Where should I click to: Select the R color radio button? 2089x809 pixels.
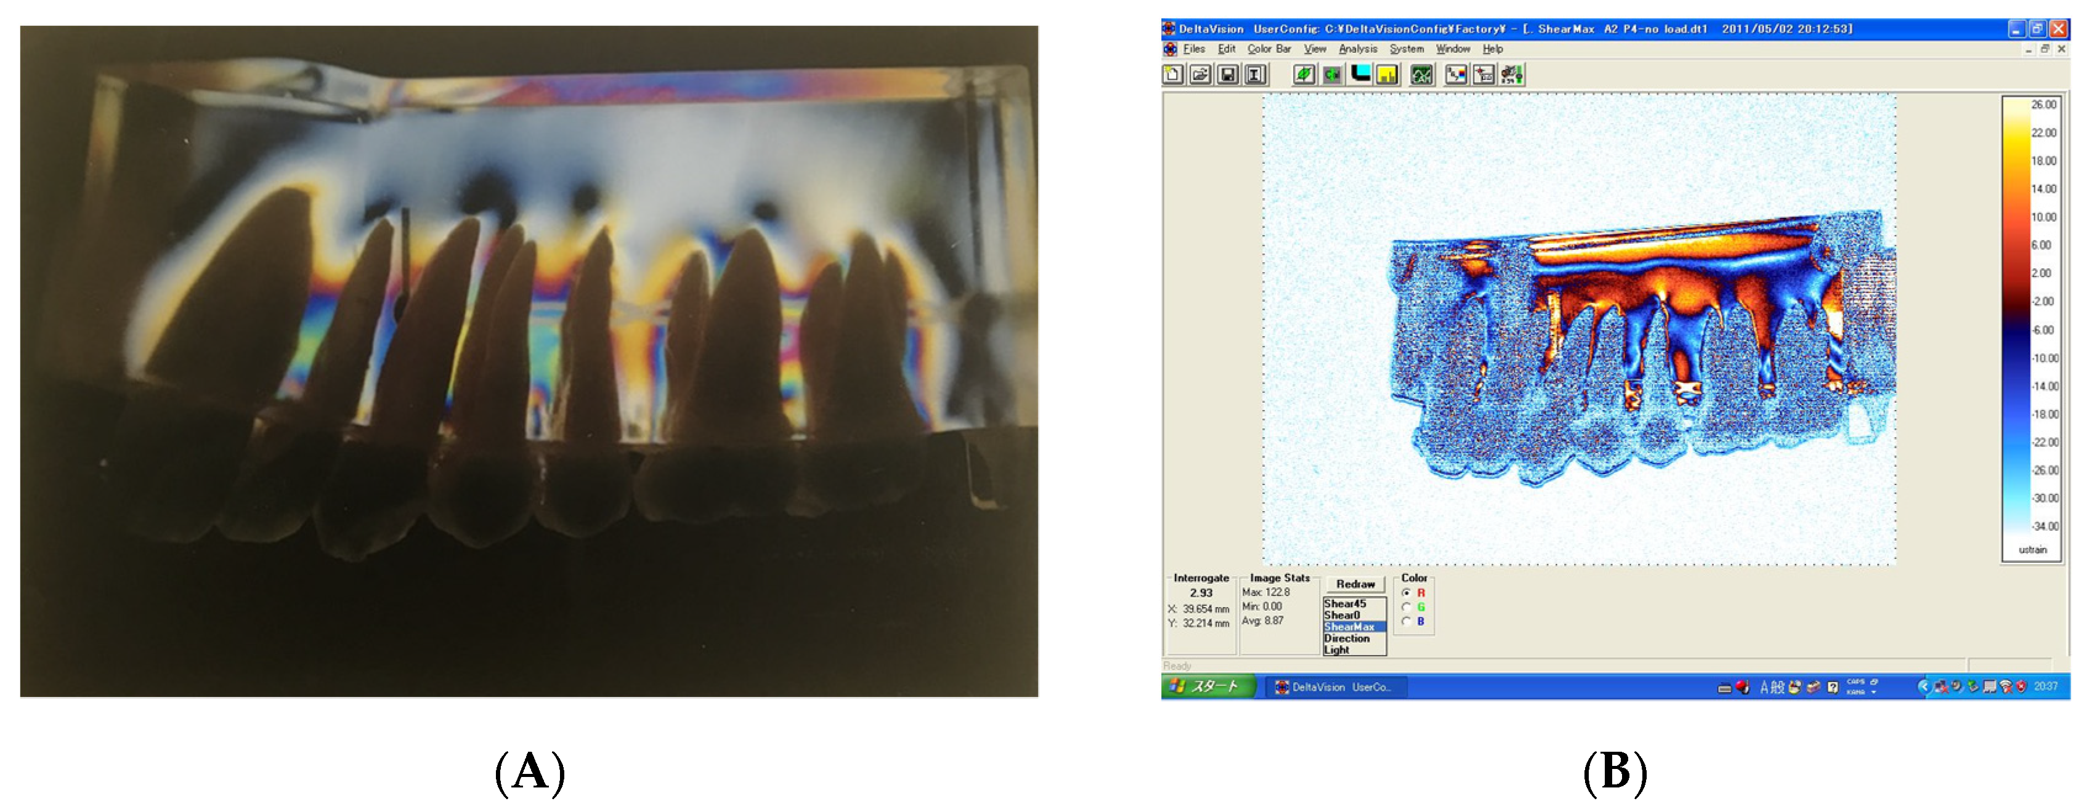[1407, 594]
